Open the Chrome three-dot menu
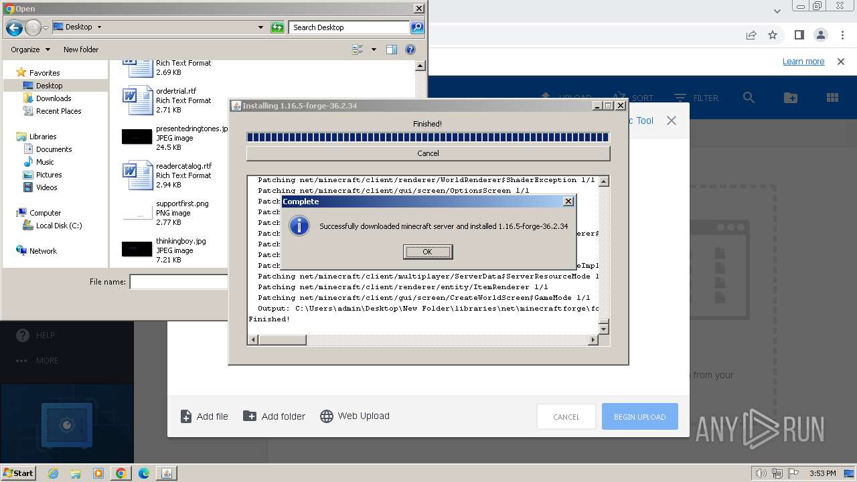This screenshot has width=857, height=482. [842, 35]
